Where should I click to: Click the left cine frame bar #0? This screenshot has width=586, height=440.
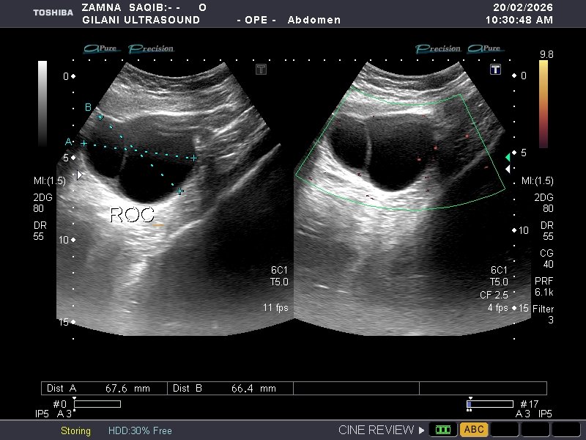click(97, 404)
